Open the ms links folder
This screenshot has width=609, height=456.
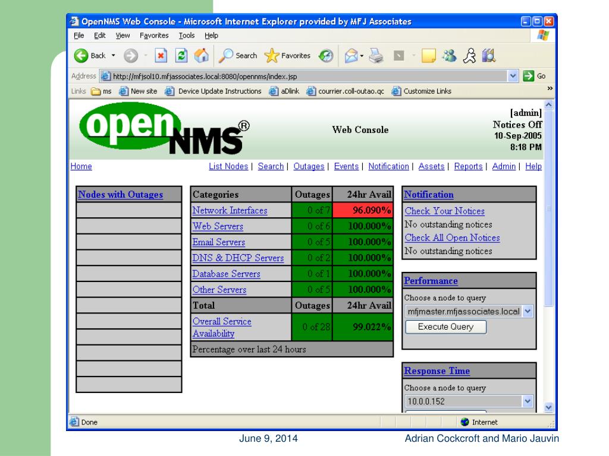tap(101, 91)
